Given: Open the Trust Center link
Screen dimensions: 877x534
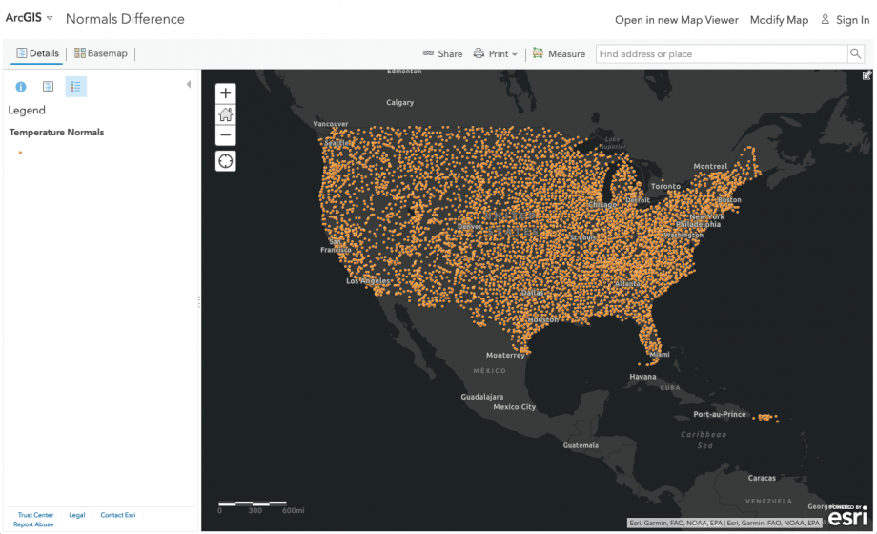Looking at the screenshot, I should click(36, 515).
